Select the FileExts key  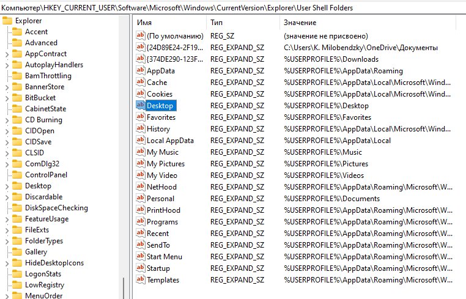[37, 230]
